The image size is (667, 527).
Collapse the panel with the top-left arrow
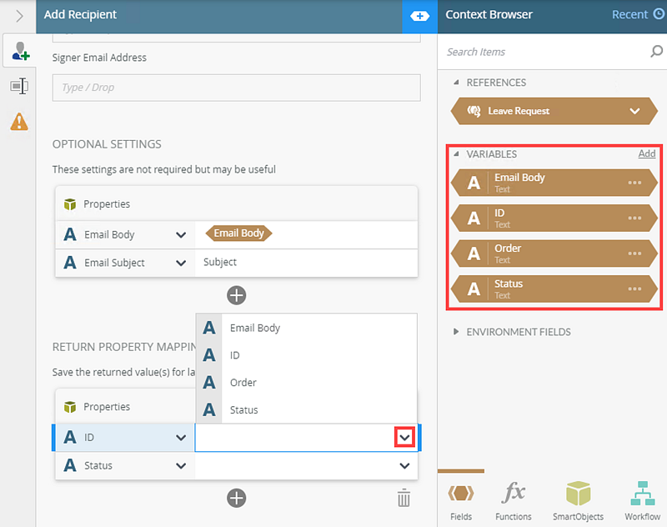point(19,16)
